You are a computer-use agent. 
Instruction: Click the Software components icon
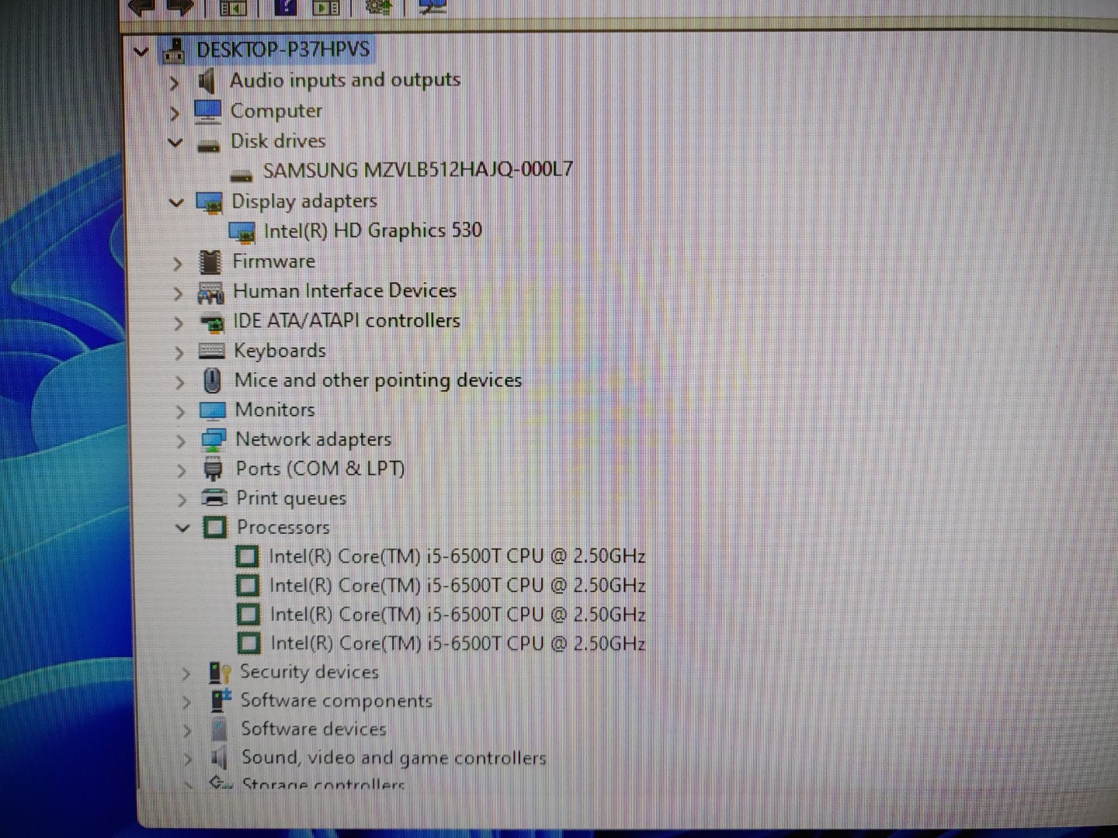pos(221,701)
